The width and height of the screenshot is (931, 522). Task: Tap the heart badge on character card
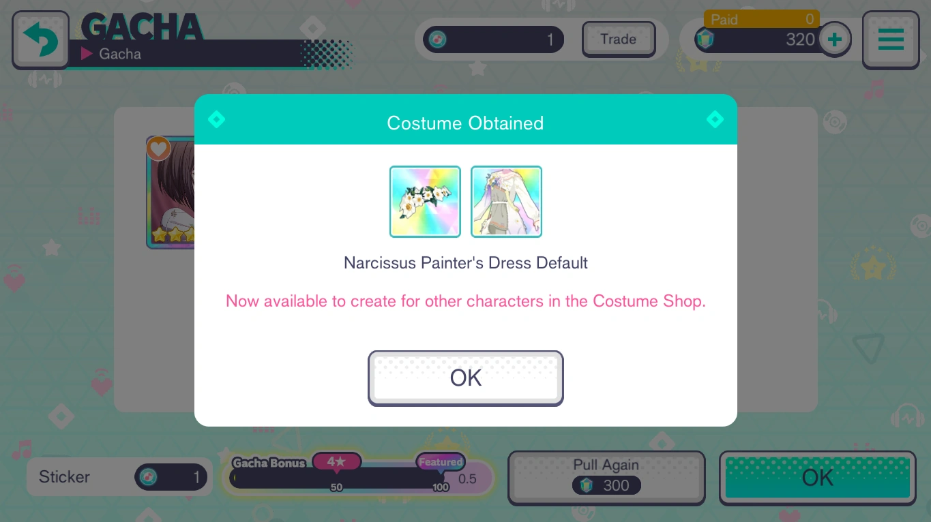(159, 148)
